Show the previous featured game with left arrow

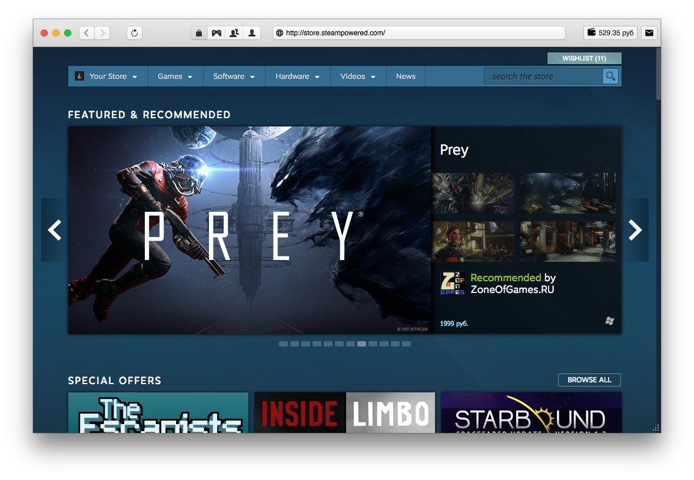54,230
